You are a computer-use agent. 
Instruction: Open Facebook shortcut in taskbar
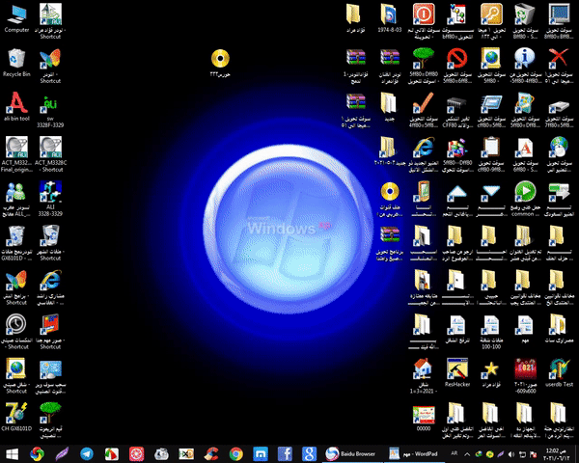pos(285,453)
